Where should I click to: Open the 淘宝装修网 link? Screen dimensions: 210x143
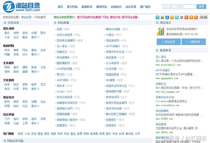coord(112,40)
